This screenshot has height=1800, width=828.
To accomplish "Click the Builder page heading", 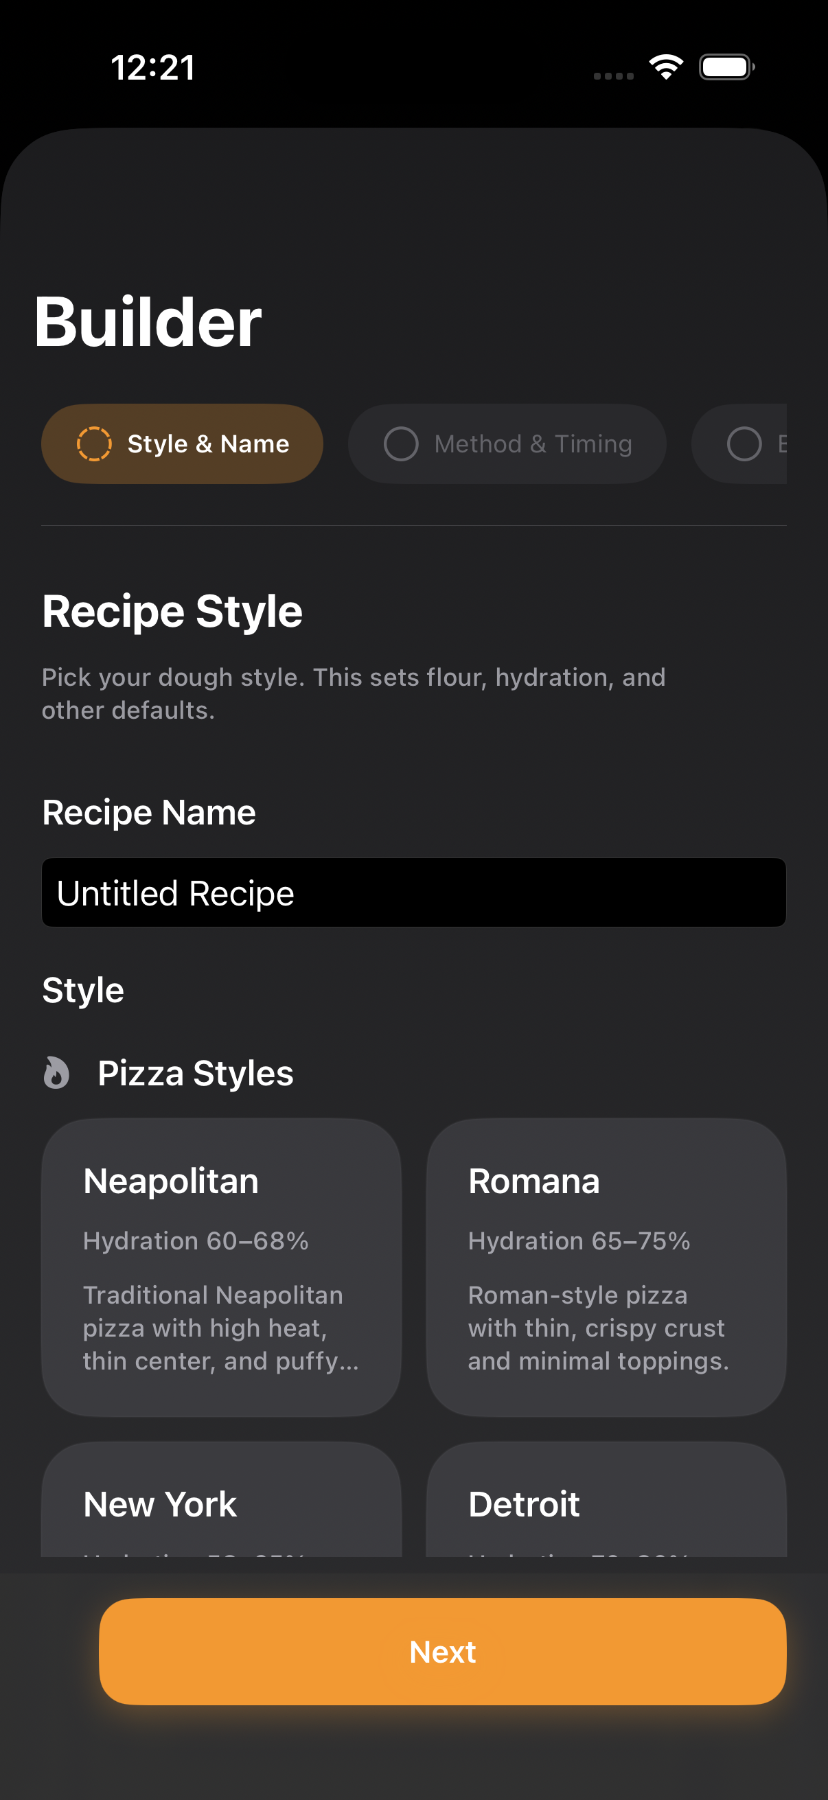I will pyautogui.click(x=148, y=321).
